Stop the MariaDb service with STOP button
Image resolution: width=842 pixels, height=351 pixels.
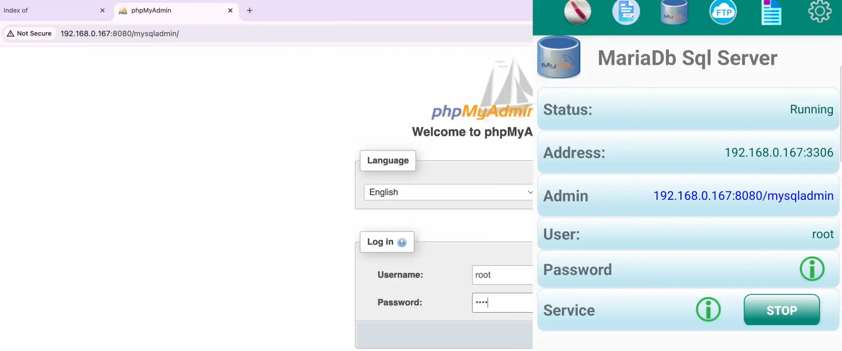click(x=781, y=310)
